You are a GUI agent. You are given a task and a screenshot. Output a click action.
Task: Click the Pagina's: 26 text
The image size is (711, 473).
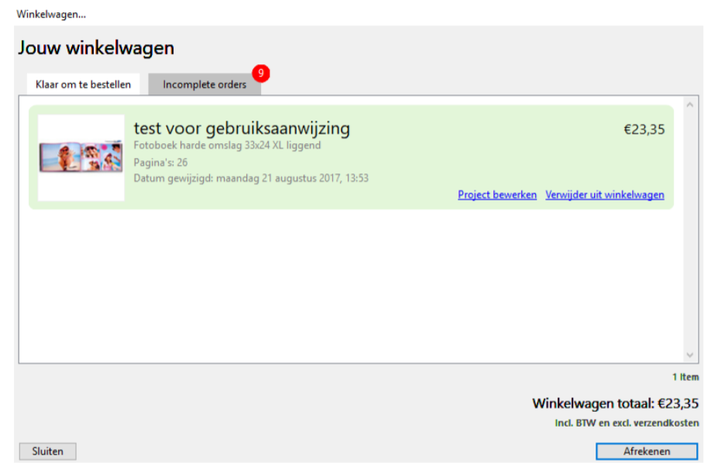pyautogui.click(x=160, y=163)
